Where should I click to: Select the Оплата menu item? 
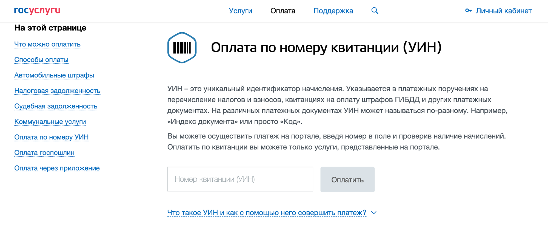[x=282, y=11]
